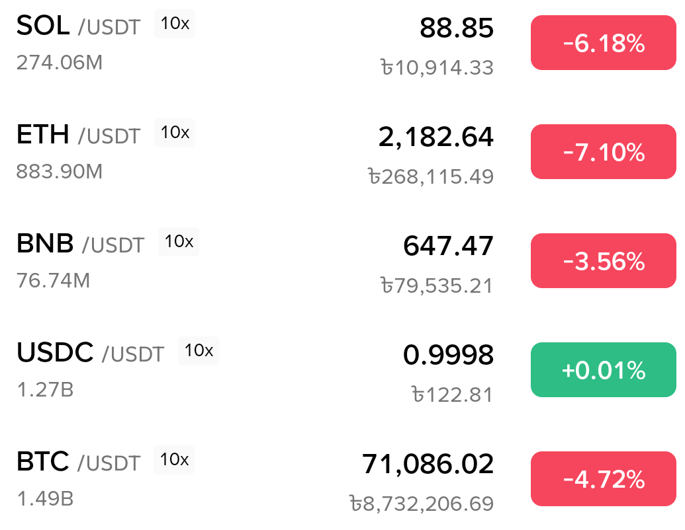Click the USDC 1.27B volume figure
This screenshot has height=530, width=685.
pyautogui.click(x=45, y=390)
